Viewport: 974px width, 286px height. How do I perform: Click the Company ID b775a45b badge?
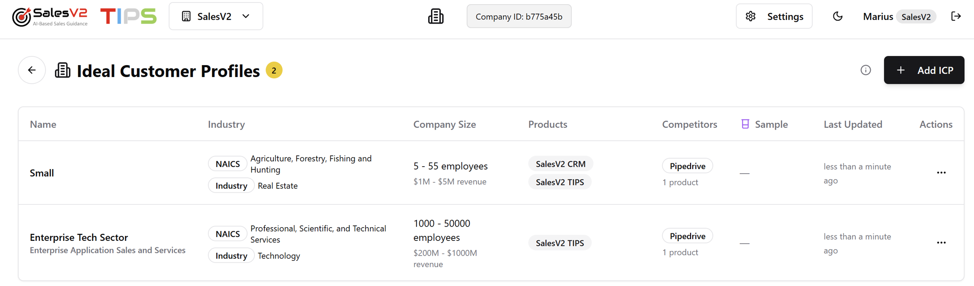tap(519, 17)
